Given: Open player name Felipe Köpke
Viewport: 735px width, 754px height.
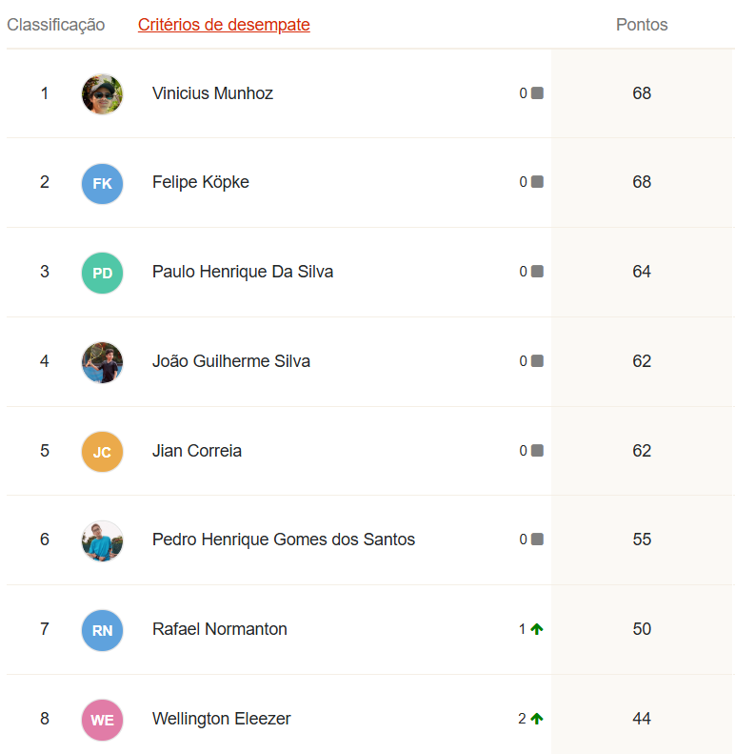Looking at the screenshot, I should click(200, 182).
